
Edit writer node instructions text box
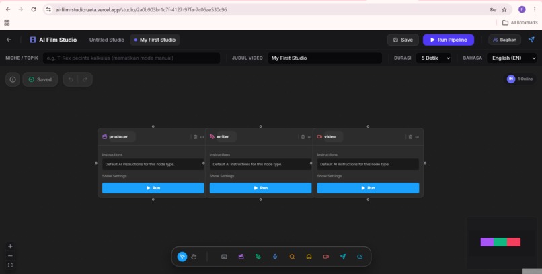pyautogui.click(x=261, y=165)
